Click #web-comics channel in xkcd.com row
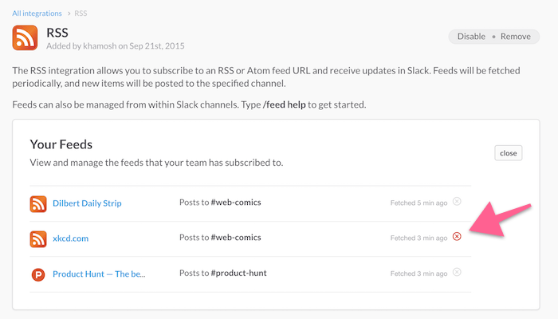Viewport: 558px width, 319px height. point(236,238)
